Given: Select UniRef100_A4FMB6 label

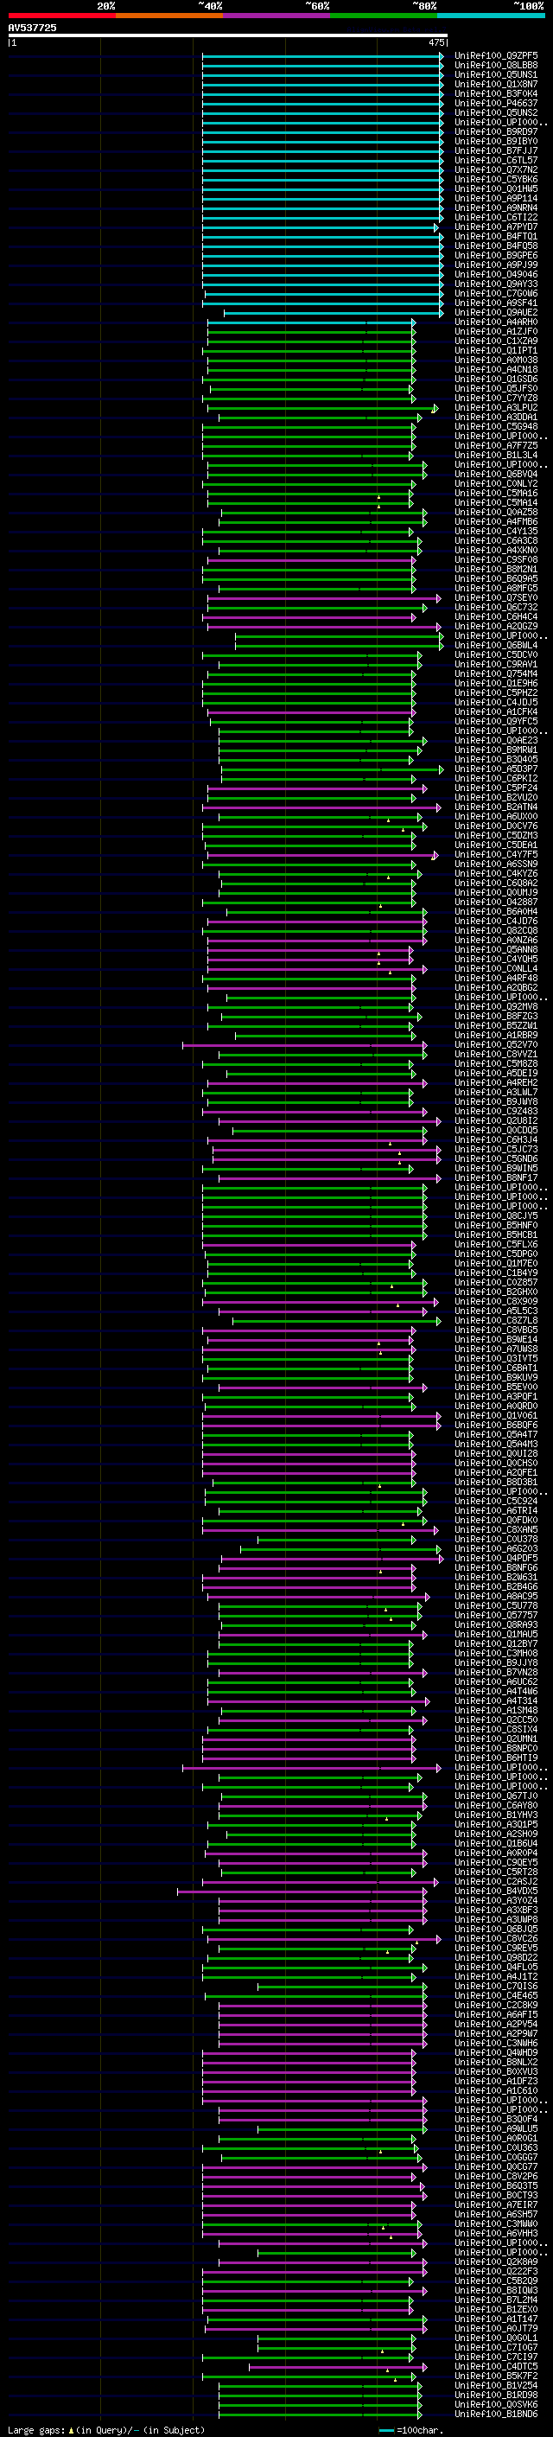Looking at the screenshot, I should pos(496,521).
